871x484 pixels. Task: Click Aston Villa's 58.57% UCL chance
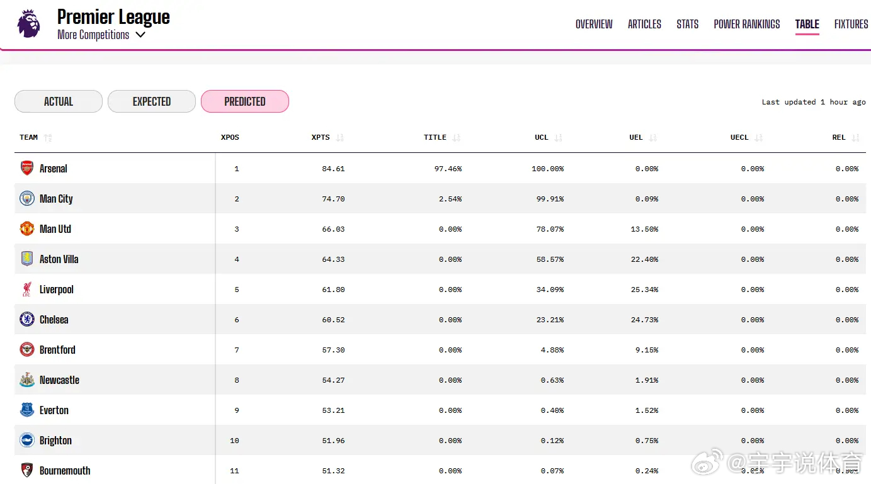pos(550,259)
